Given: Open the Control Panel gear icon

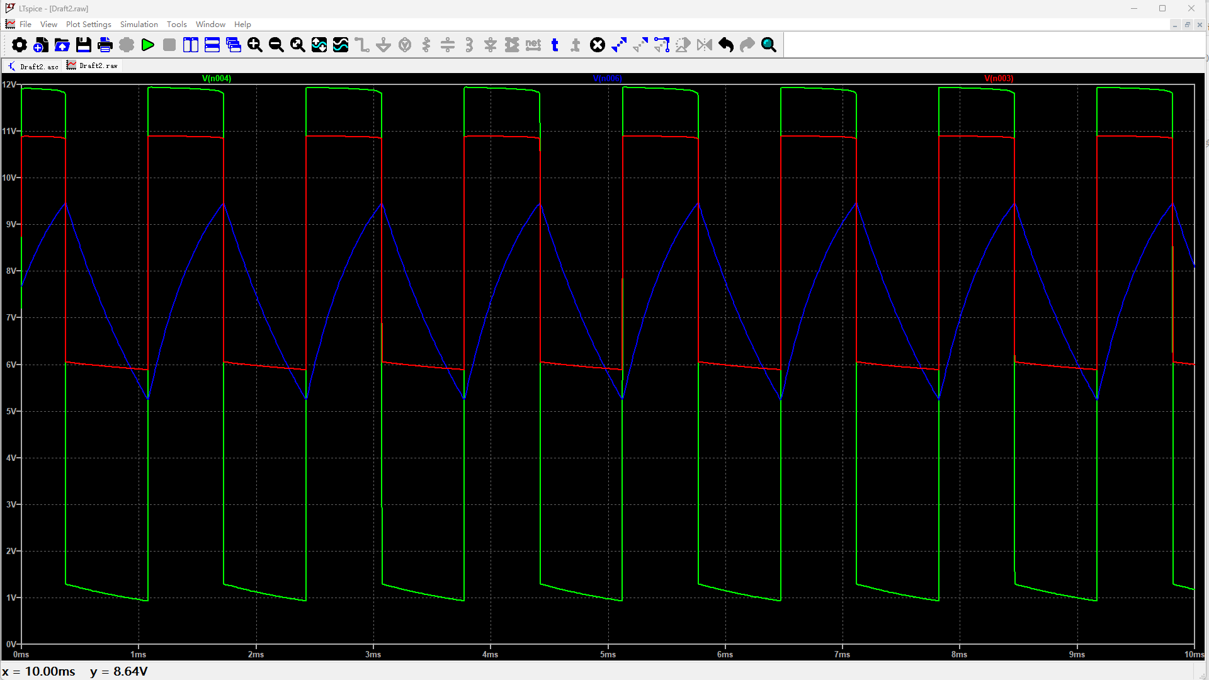Looking at the screenshot, I should click(20, 45).
